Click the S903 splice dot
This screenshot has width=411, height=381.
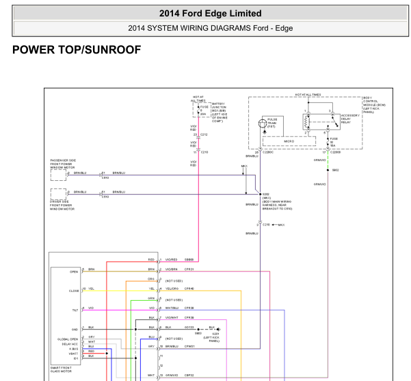198,330
